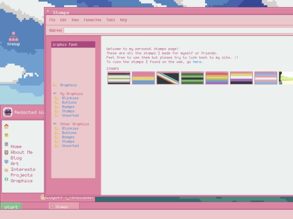This screenshot has width=293, height=219.
Task: Select the pink yellow blue striped stamp
Action: [x=143, y=78]
